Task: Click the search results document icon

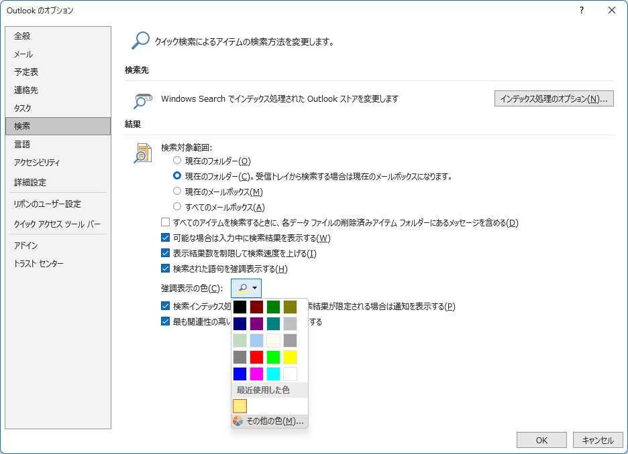Action: (x=143, y=153)
